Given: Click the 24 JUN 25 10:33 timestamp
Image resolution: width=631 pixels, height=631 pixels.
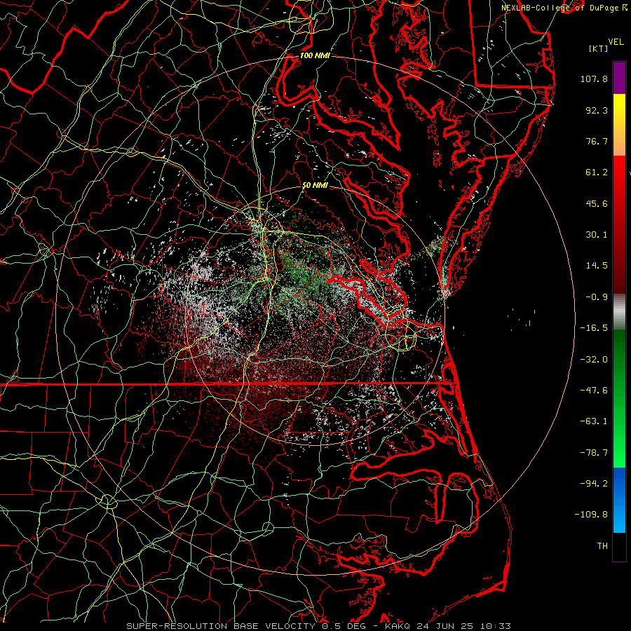Looking at the screenshot, I should (463, 626).
